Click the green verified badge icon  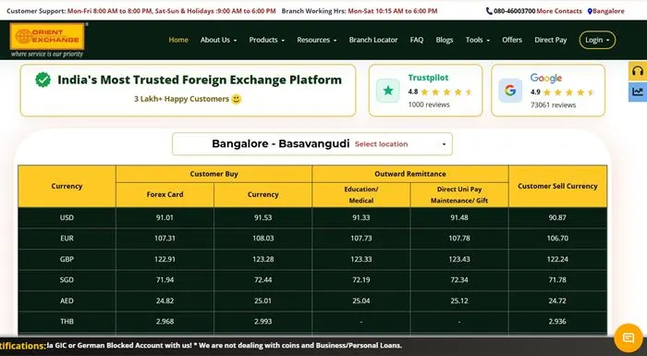(43, 80)
